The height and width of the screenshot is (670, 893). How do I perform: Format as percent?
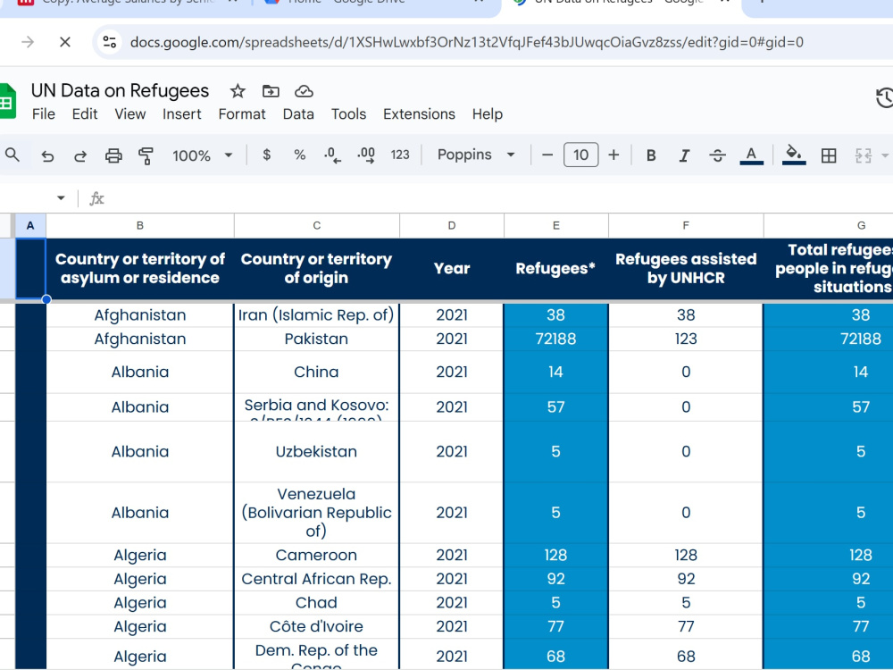pos(299,155)
